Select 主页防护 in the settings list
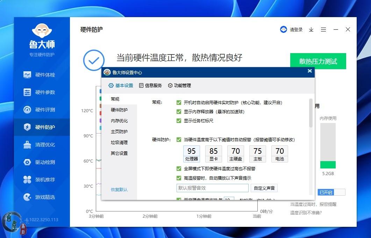The image size is (371, 238). [119, 132]
